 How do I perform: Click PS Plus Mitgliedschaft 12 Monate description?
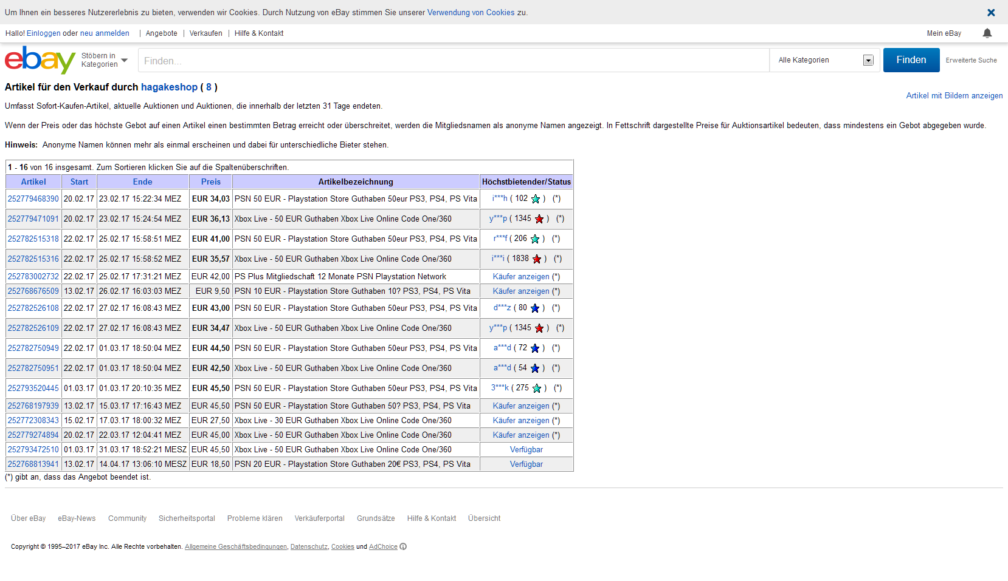340,276
